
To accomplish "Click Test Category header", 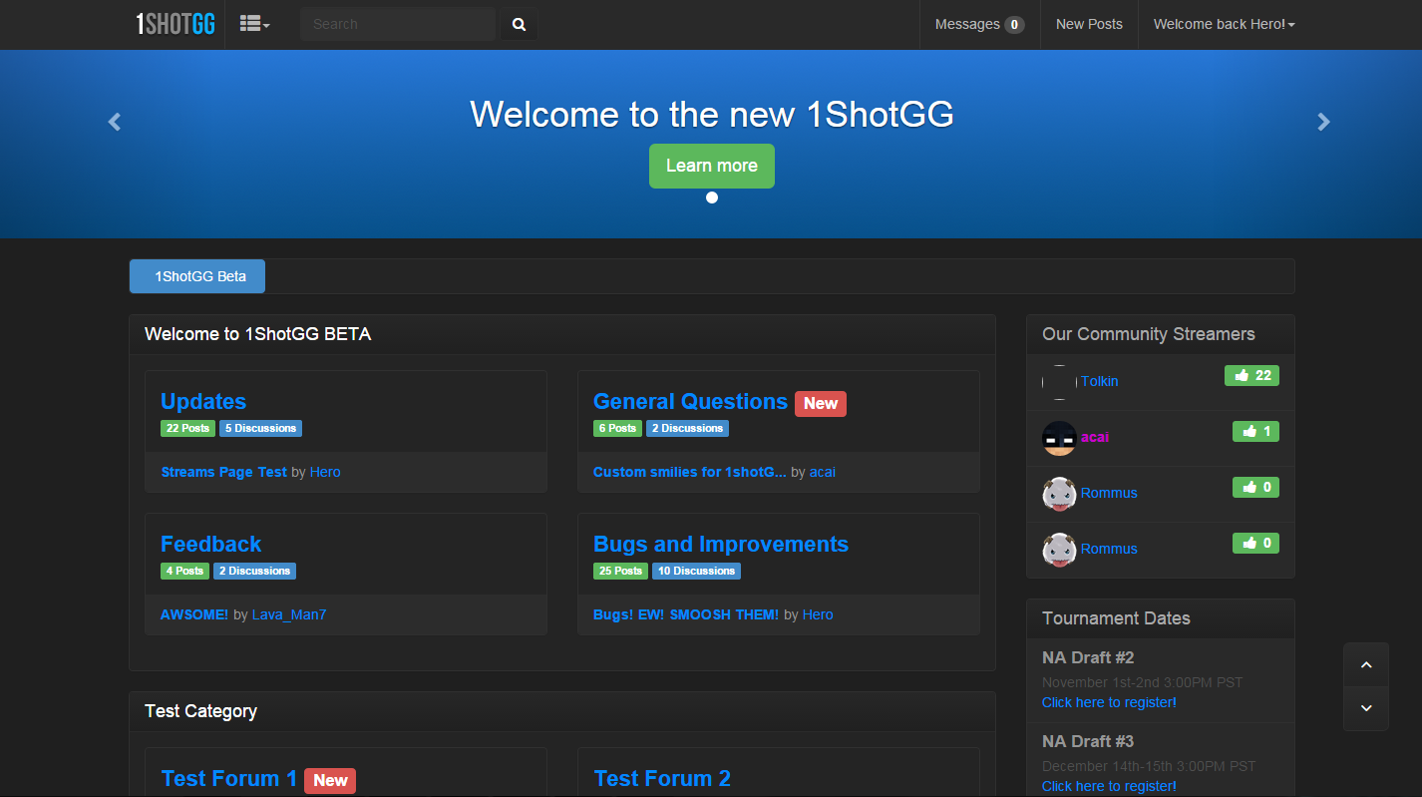I will click(200, 711).
